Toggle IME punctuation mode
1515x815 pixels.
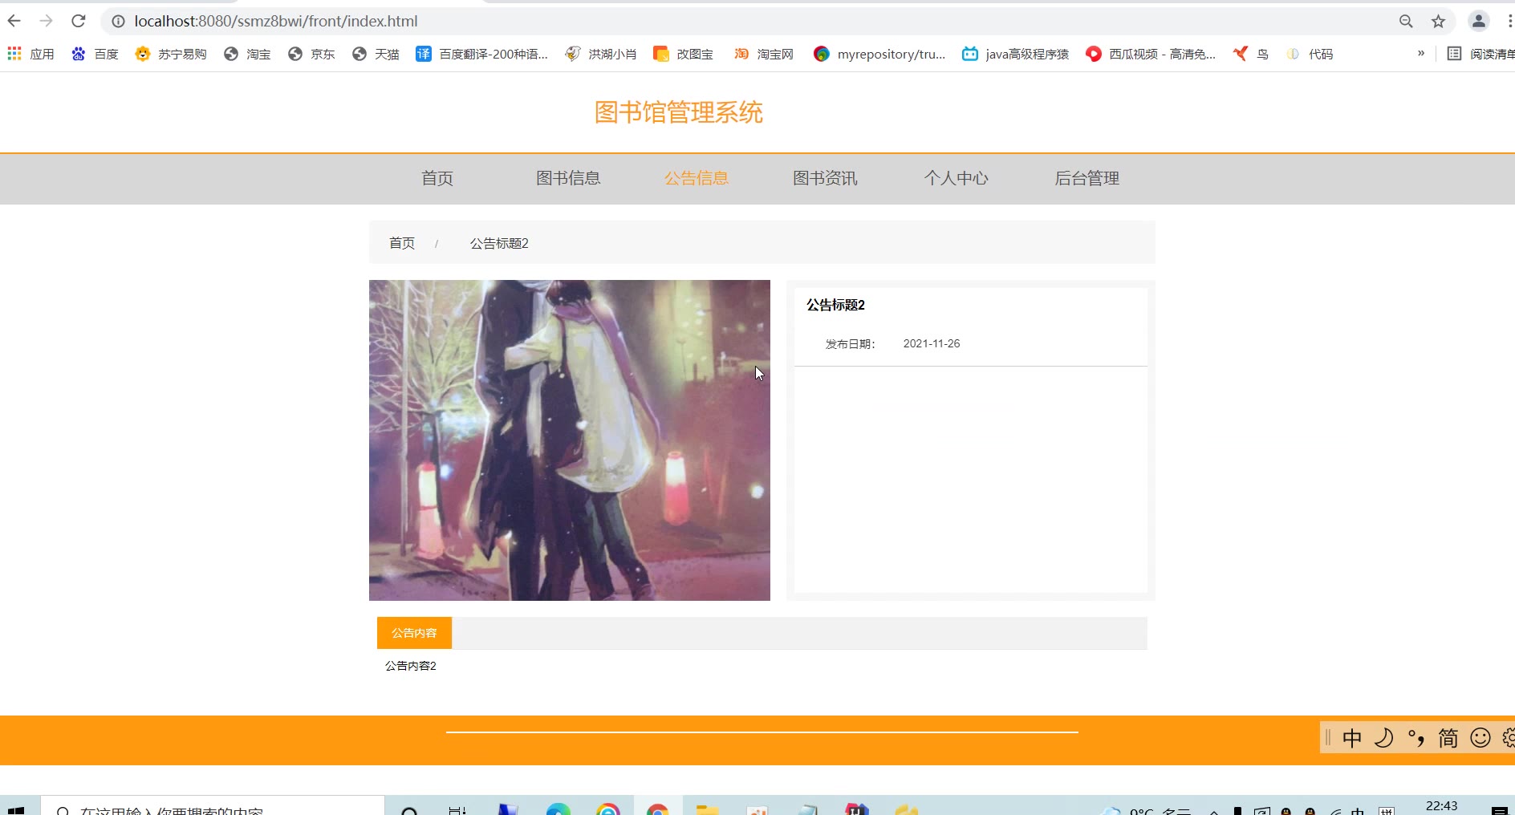1416,738
